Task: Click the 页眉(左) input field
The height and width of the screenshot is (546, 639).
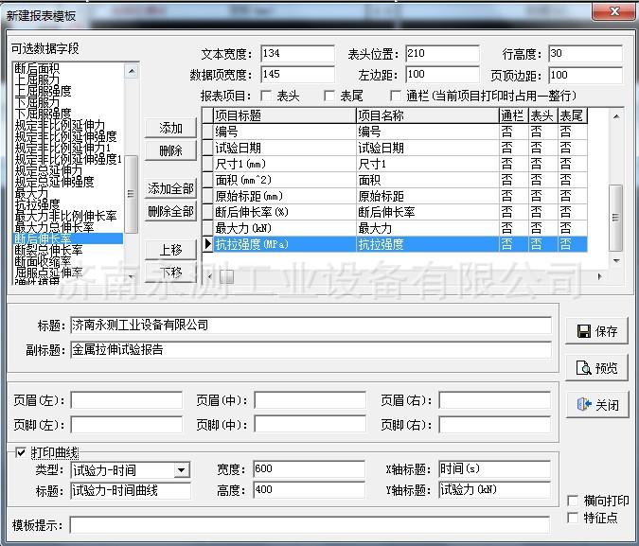Action: 126,400
